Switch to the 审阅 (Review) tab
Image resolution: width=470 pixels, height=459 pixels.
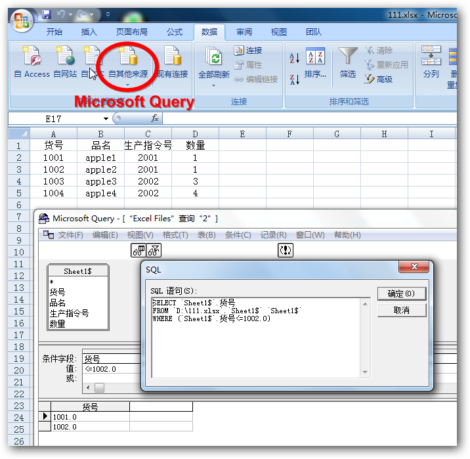(244, 32)
